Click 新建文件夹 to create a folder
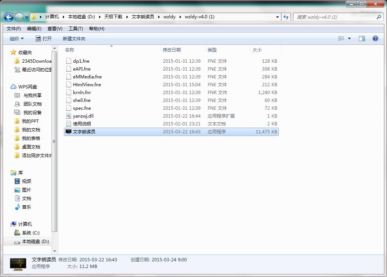The height and width of the screenshot is (277, 387). (x=74, y=39)
